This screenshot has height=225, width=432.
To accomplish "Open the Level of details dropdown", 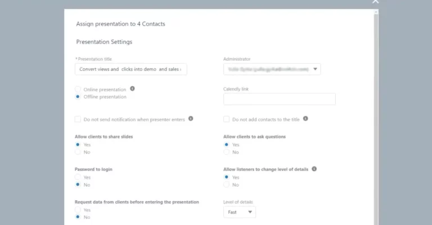I will coord(240,212).
